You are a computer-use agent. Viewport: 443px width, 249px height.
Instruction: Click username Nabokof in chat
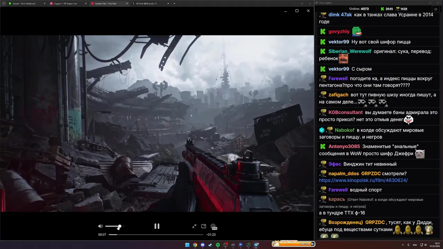pyautogui.click(x=345, y=130)
